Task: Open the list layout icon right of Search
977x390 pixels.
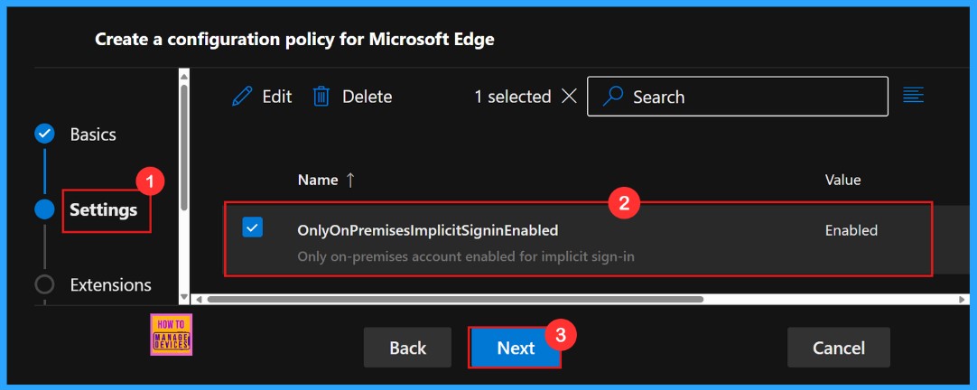Action: coord(913,95)
